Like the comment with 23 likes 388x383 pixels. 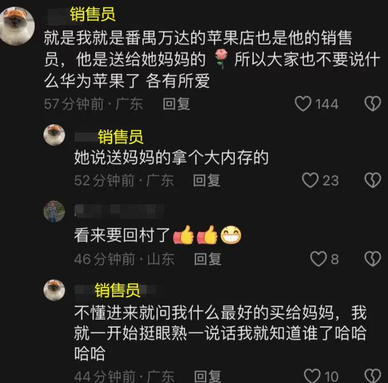(310, 180)
